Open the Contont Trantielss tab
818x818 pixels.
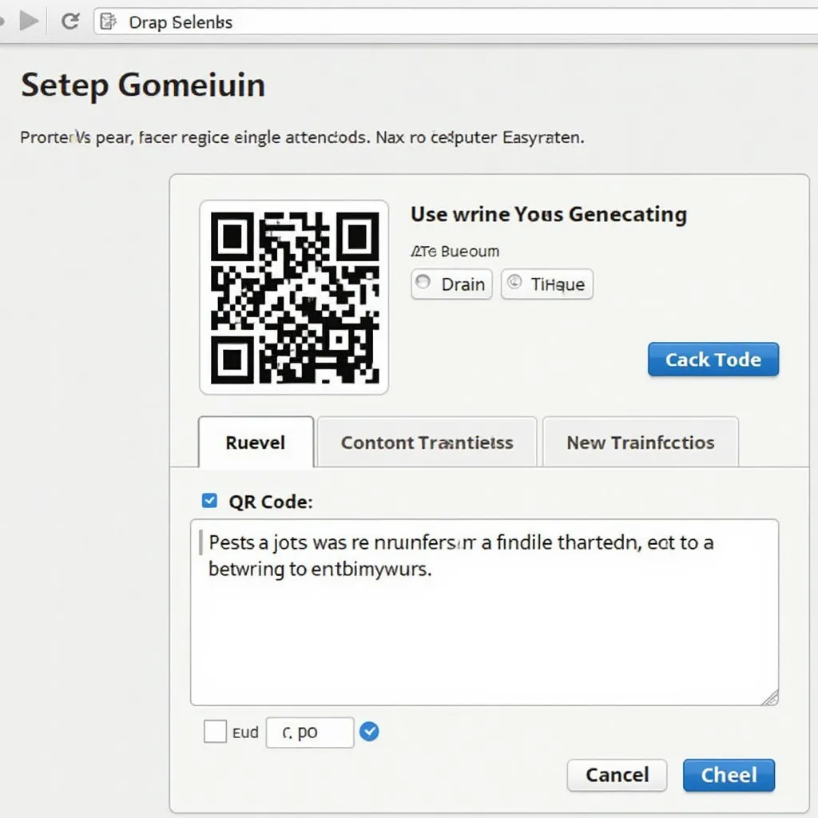(427, 443)
